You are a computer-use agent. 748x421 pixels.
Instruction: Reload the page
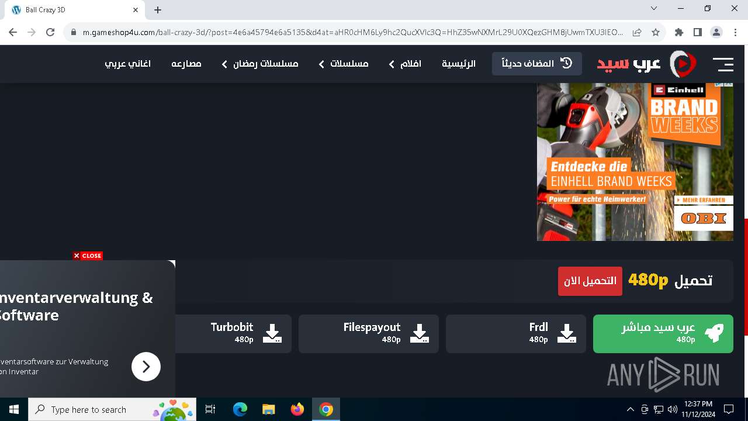click(50, 33)
